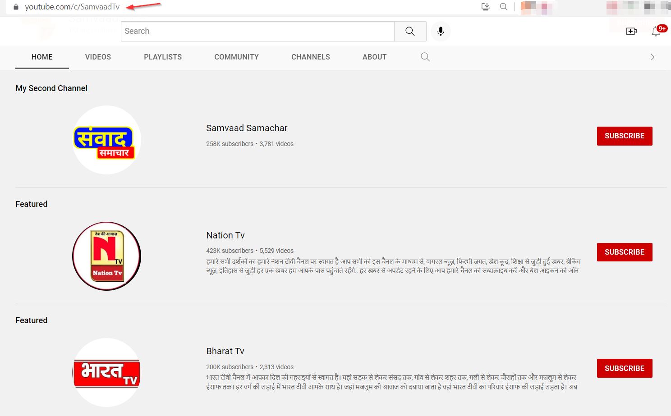Click the 200K subscribers • 2,313 videos text

click(250, 367)
